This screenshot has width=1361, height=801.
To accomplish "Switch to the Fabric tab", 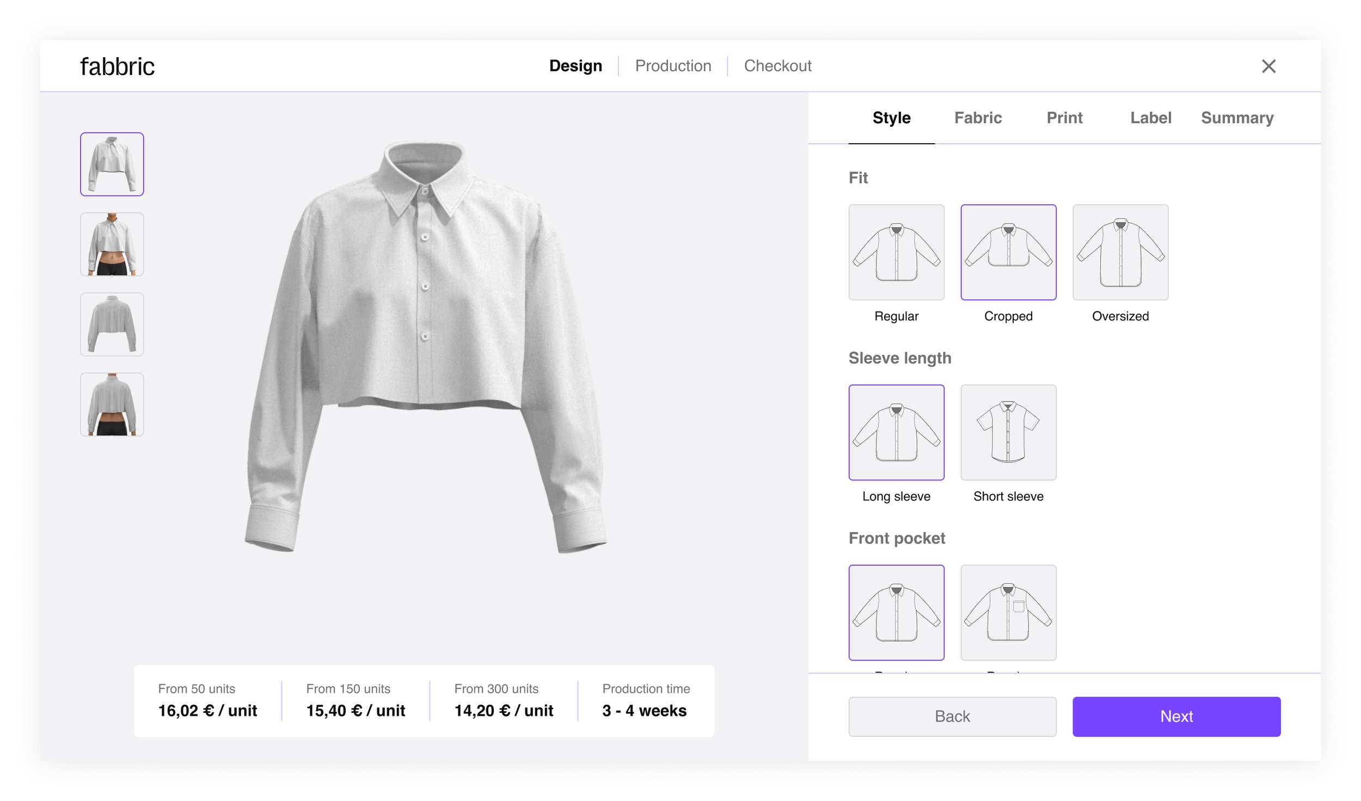I will click(978, 118).
